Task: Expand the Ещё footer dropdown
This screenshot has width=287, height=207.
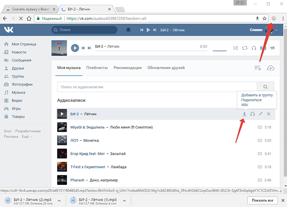Action: tap(27, 136)
